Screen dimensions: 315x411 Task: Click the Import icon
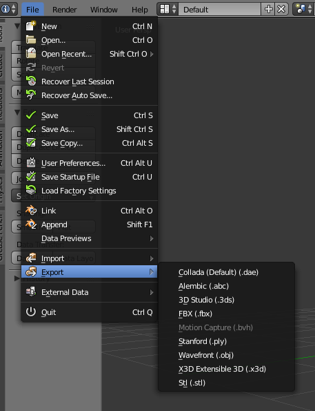(x=31, y=258)
